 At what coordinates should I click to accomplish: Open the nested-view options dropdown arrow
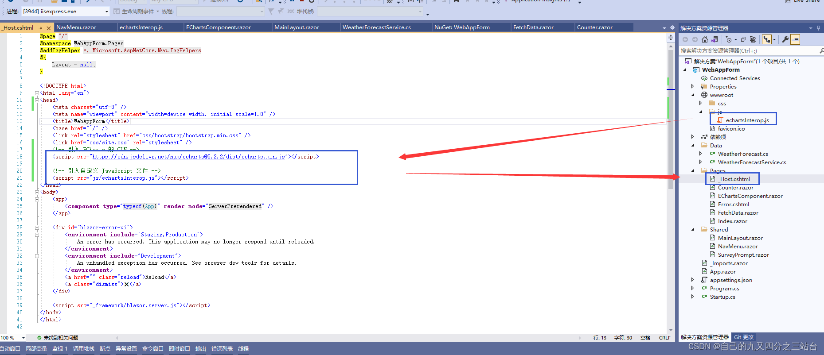[774, 39]
